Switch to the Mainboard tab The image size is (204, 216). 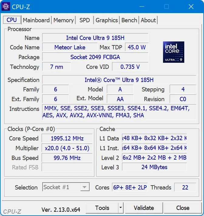click(36, 20)
